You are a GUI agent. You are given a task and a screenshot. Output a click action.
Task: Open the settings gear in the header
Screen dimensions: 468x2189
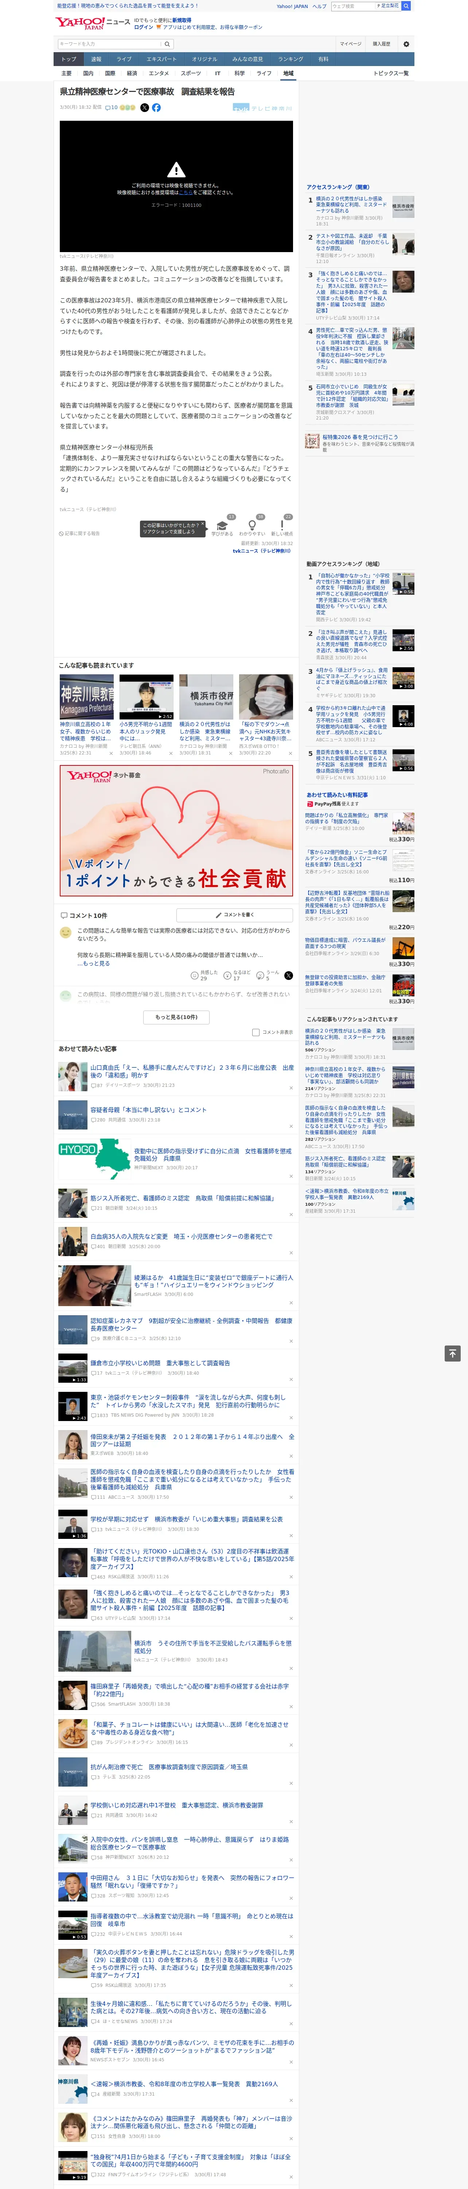tap(406, 44)
